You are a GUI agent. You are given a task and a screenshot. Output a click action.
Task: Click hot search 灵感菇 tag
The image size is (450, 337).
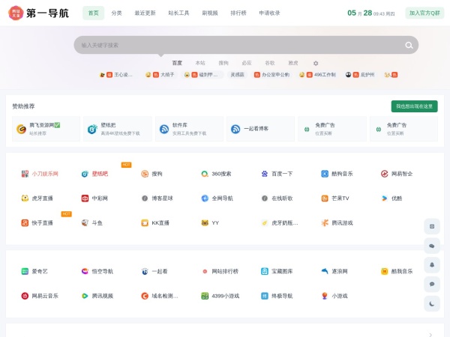237,75
